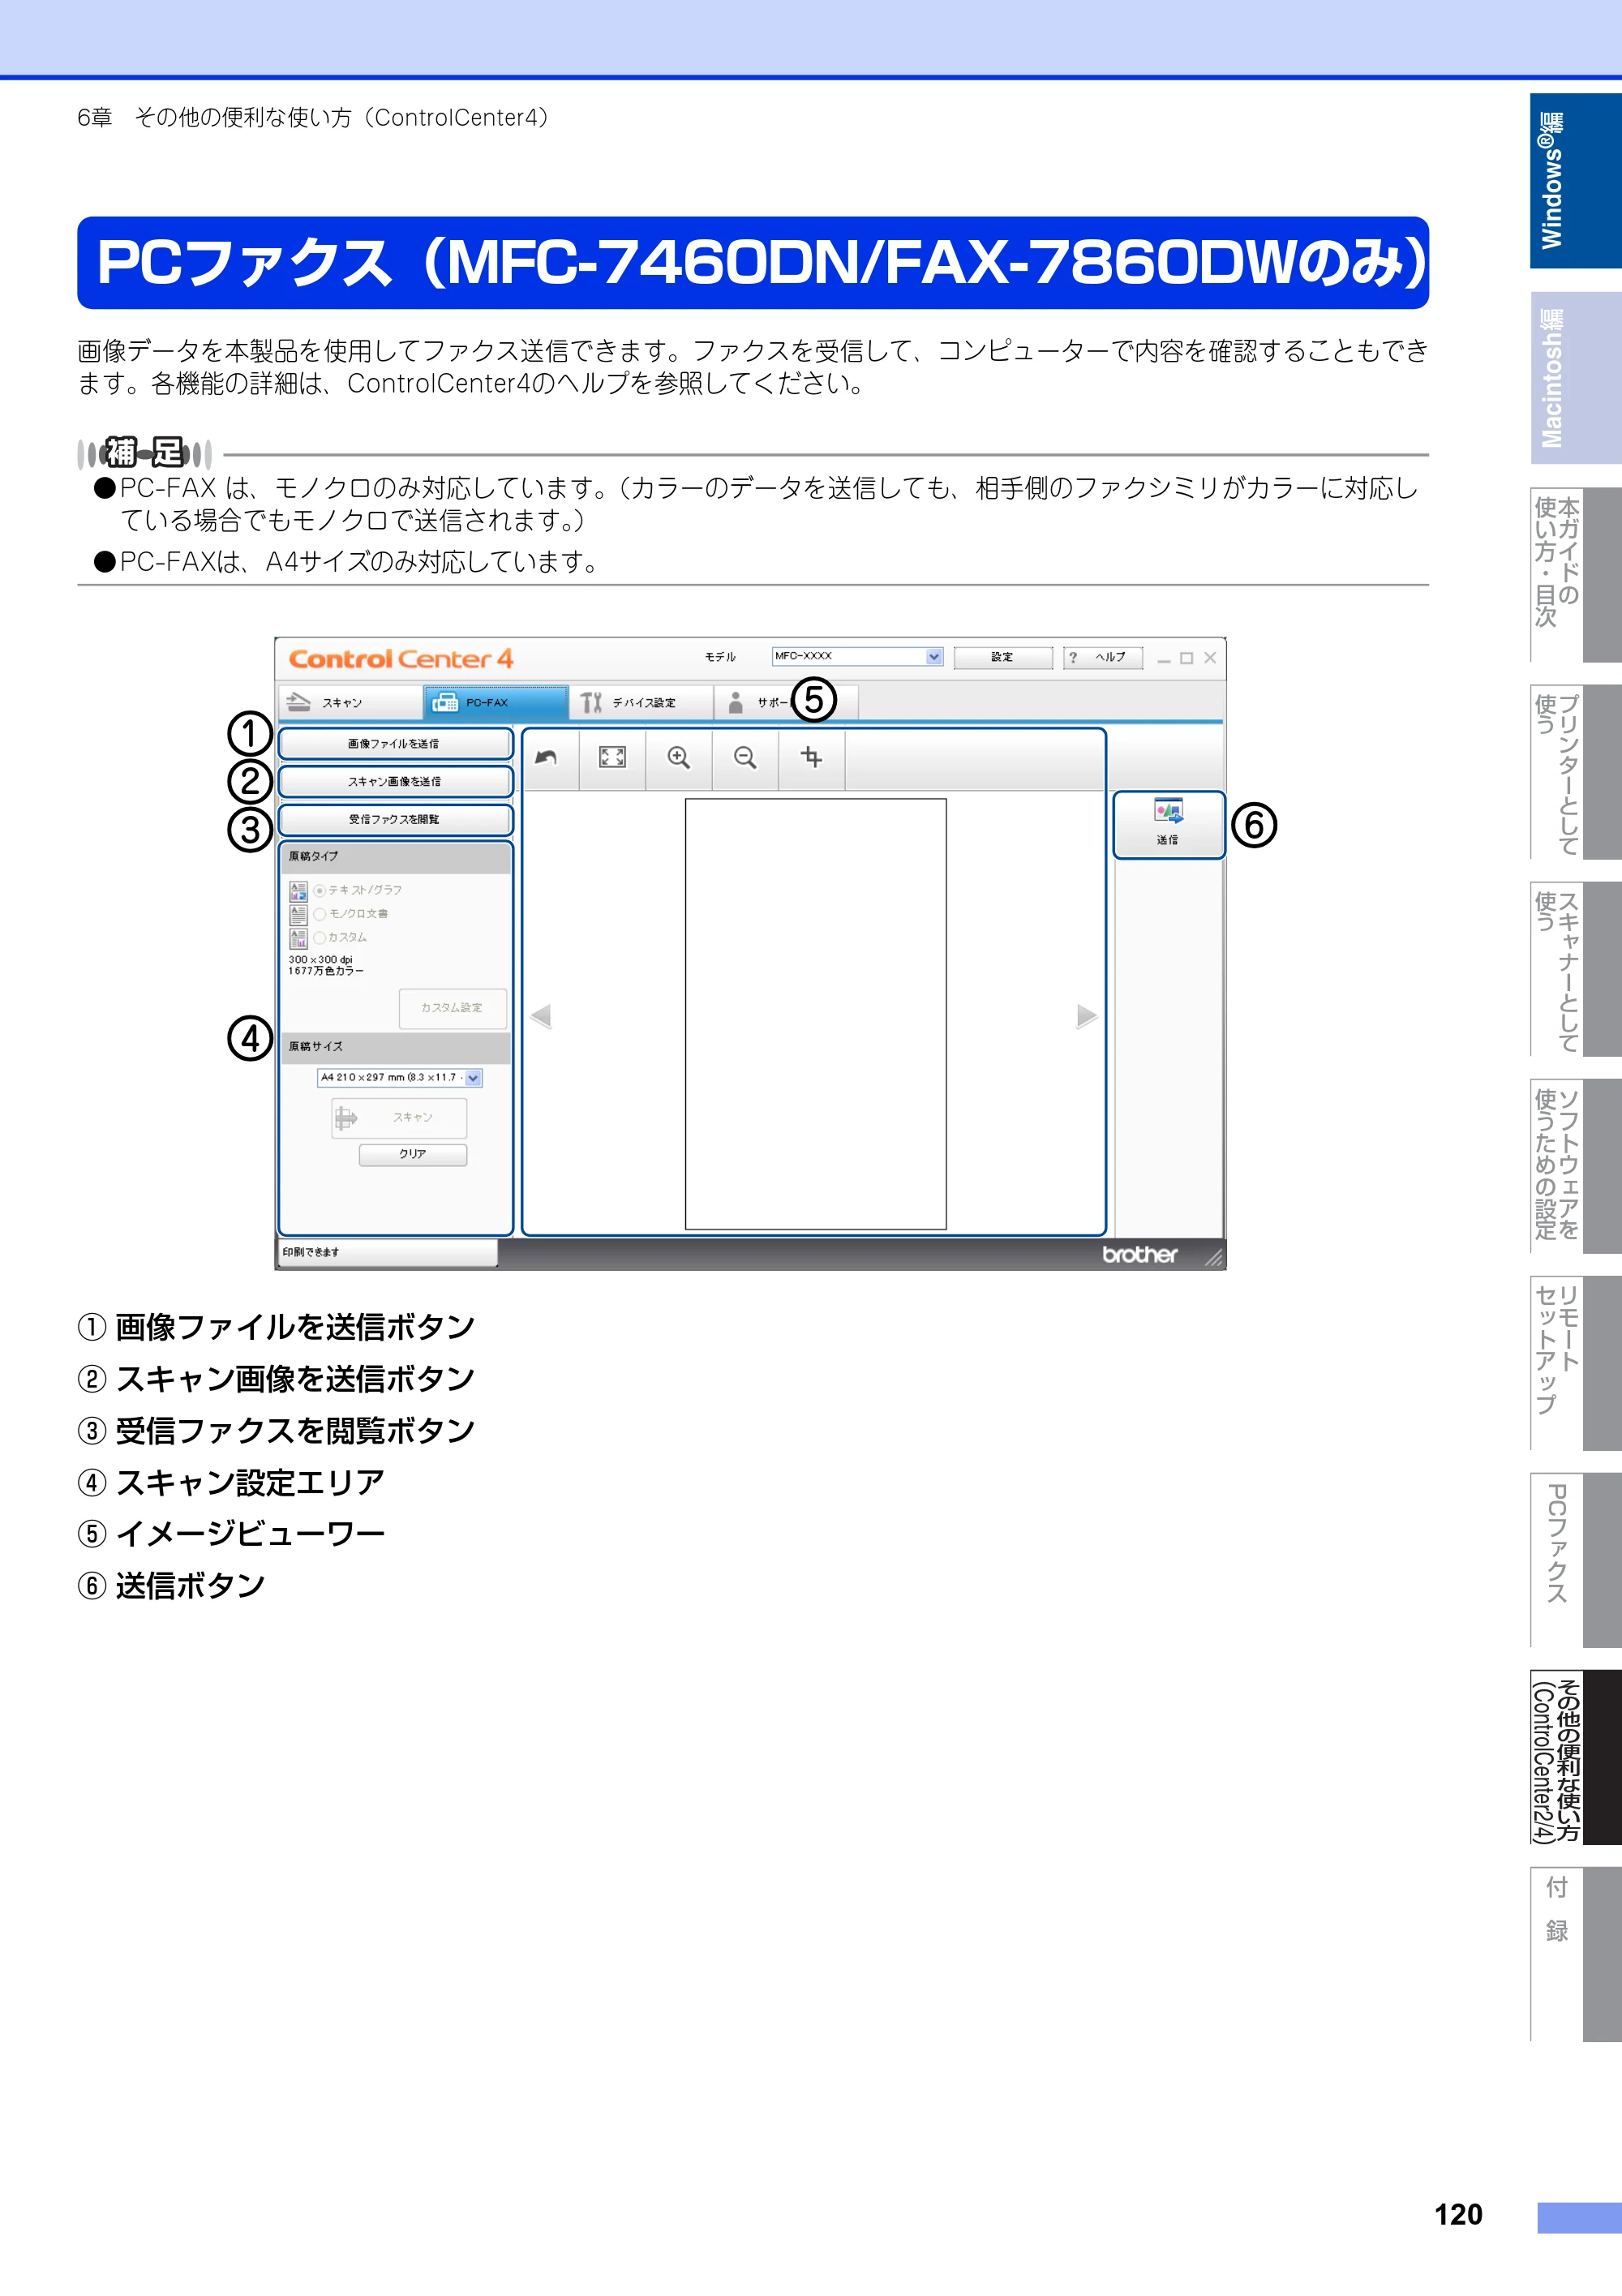This screenshot has width=1622, height=2296.
Task: Switch to the PC-FAX tab
Action: [x=495, y=702]
